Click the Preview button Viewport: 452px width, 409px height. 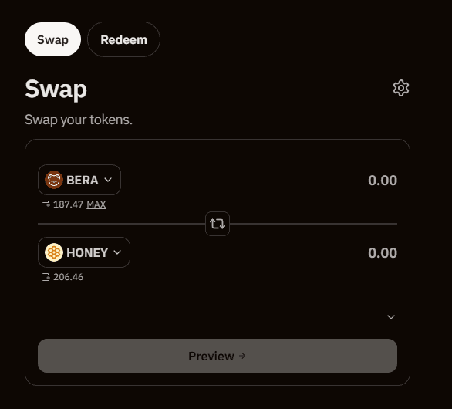pos(218,356)
